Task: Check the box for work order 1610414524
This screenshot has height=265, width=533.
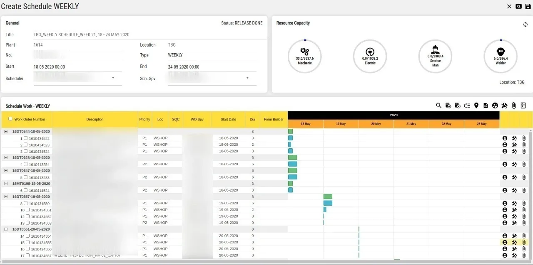Action: point(26,190)
